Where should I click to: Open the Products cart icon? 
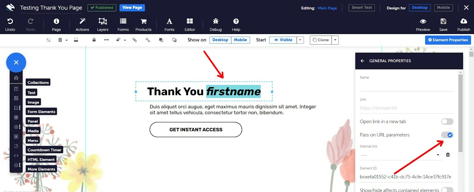pyautogui.click(x=143, y=21)
